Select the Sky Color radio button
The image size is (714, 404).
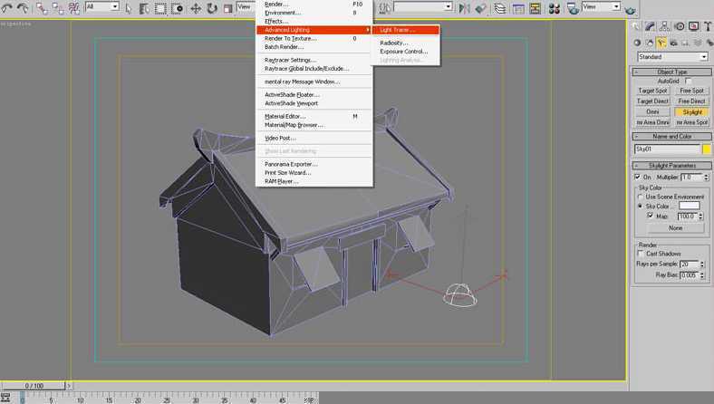pos(641,207)
